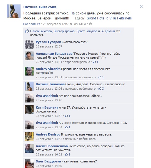Open Ilya Osadchuk's avatar on the Возвращайтесь comment
The image size is (151, 168).
click(29, 98)
